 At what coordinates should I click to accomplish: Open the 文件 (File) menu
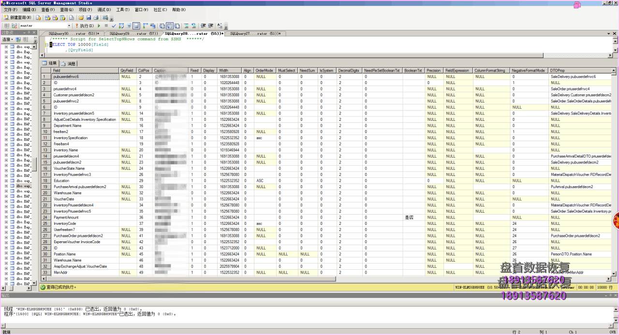(x=10, y=10)
